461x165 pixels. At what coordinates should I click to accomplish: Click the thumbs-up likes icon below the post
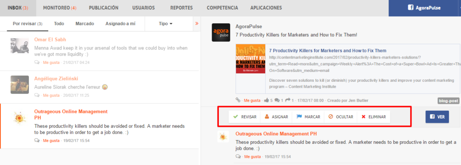267,100
